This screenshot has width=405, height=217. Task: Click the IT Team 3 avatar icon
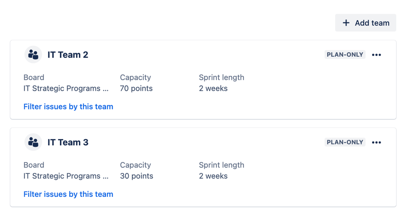pyautogui.click(x=33, y=142)
